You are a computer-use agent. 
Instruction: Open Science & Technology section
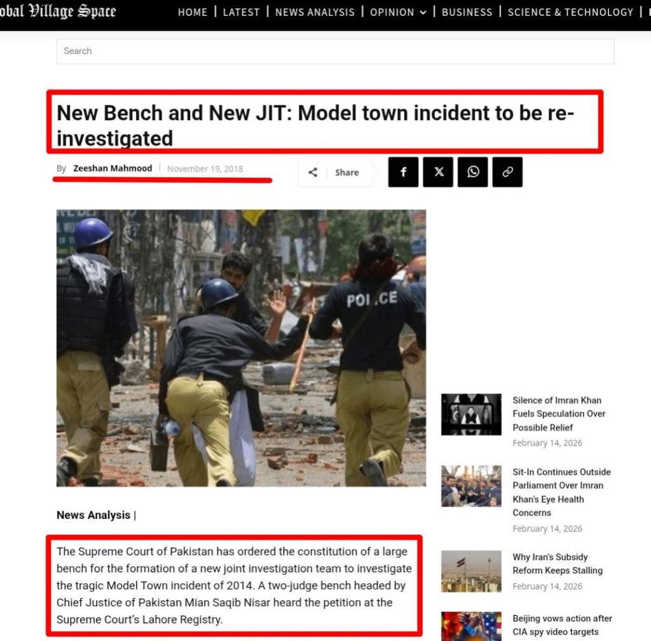tap(570, 12)
